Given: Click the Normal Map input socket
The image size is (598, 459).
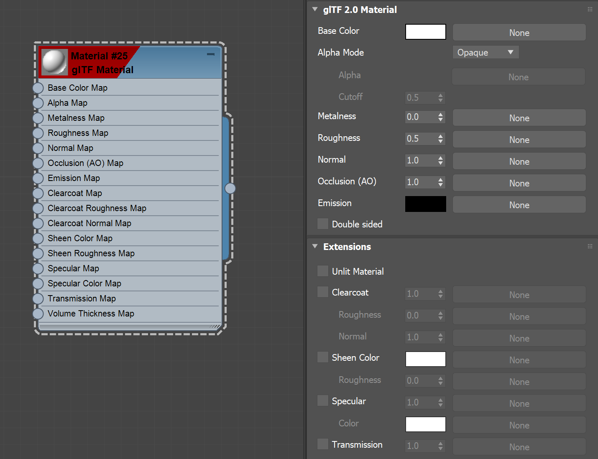Looking at the screenshot, I should 38,148.
